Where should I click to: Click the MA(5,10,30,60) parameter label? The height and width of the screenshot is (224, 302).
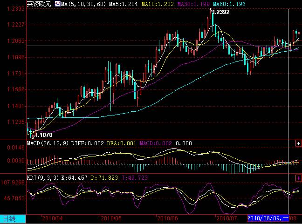[83, 4]
